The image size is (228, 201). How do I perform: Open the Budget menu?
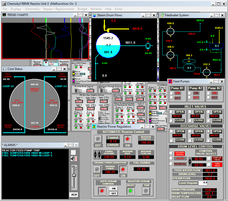[82, 9]
